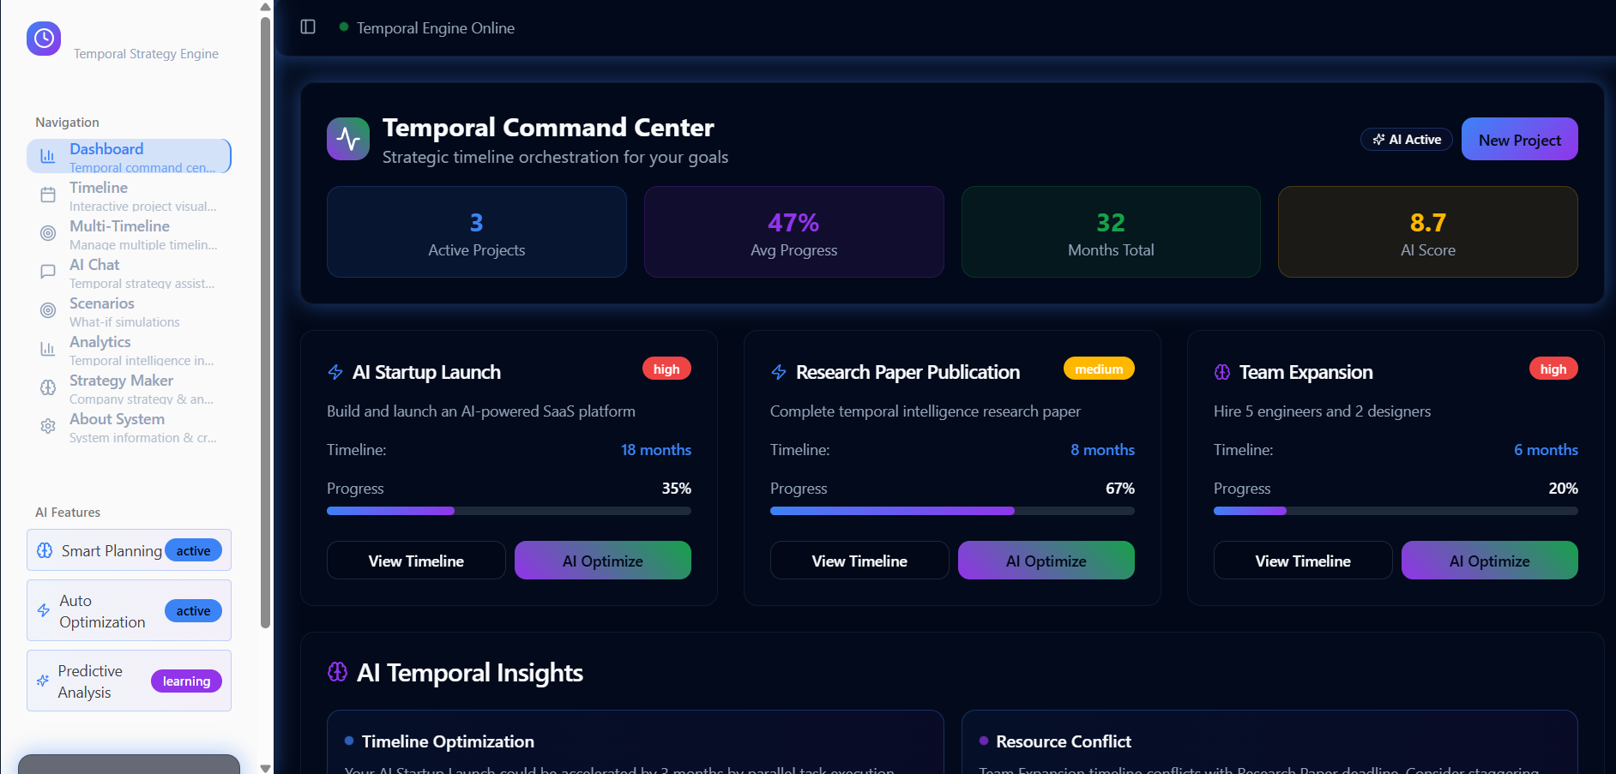
Task: View Timeline for AI Startup Launch
Action: point(416,561)
